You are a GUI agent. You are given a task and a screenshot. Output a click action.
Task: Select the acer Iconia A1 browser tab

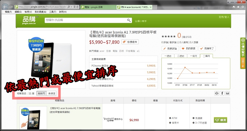click(x=134, y=7)
